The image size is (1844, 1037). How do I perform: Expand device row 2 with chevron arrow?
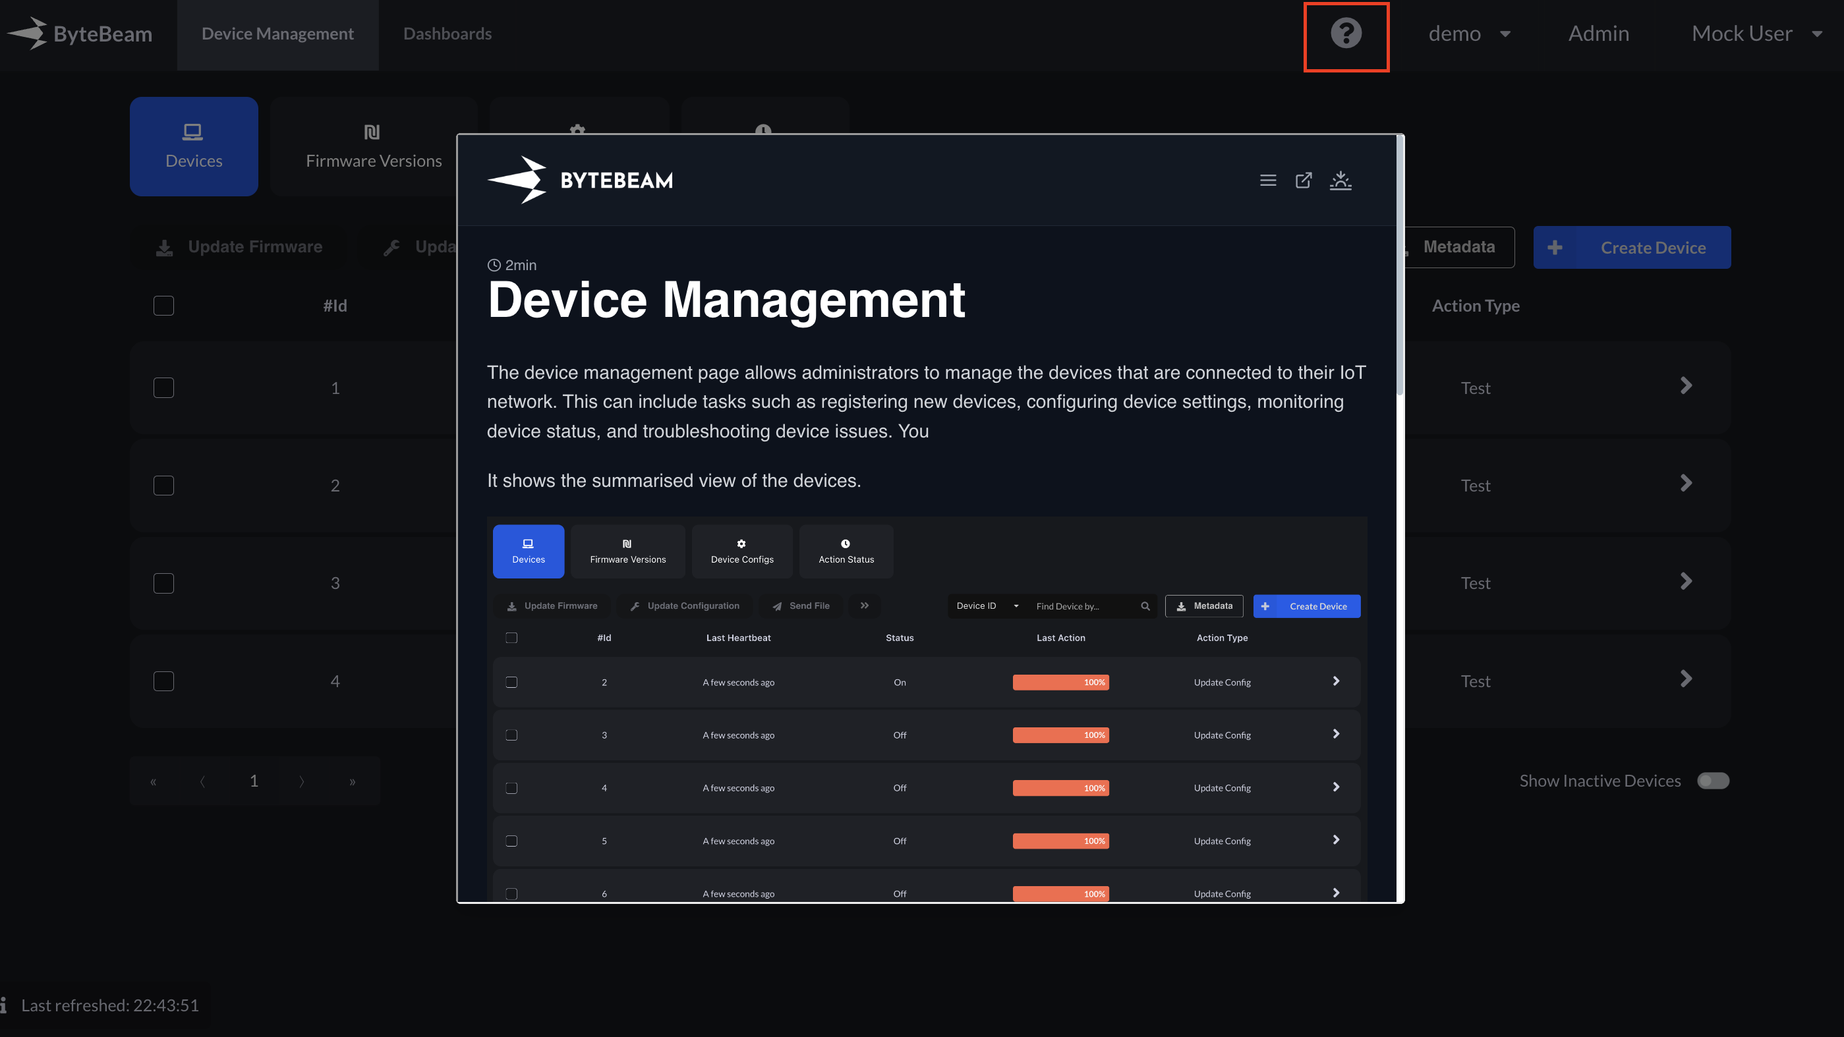pyautogui.click(x=1686, y=484)
